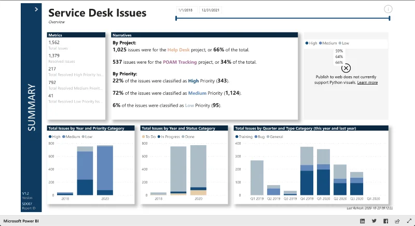This screenshot has width=415, height=226.
Task: Click the Microsoft Power BI label
Action: 21,221
